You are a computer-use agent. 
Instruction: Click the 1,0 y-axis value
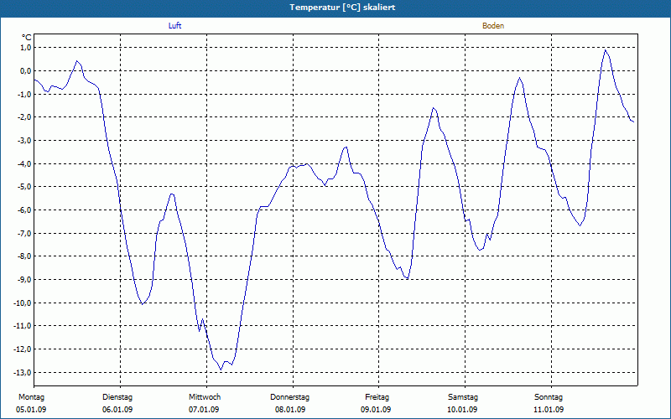coord(26,48)
